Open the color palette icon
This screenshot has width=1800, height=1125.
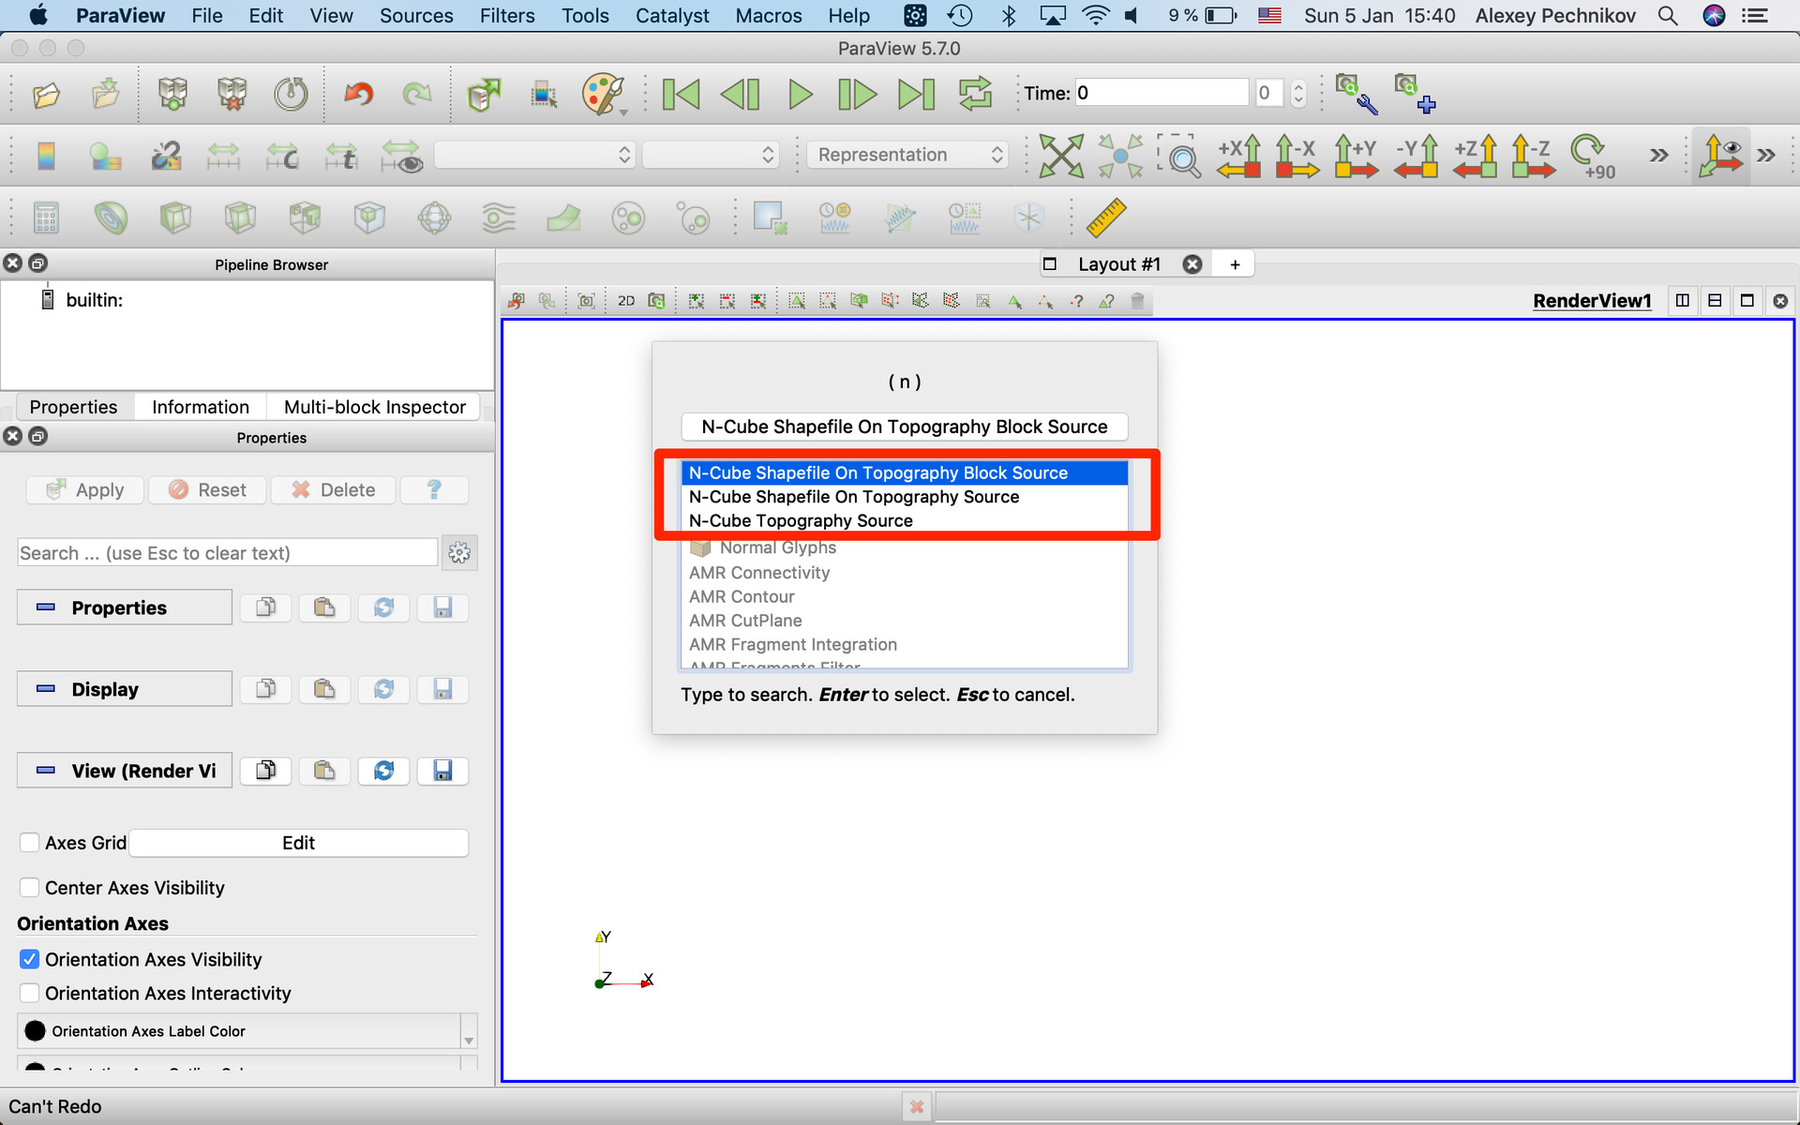603,94
